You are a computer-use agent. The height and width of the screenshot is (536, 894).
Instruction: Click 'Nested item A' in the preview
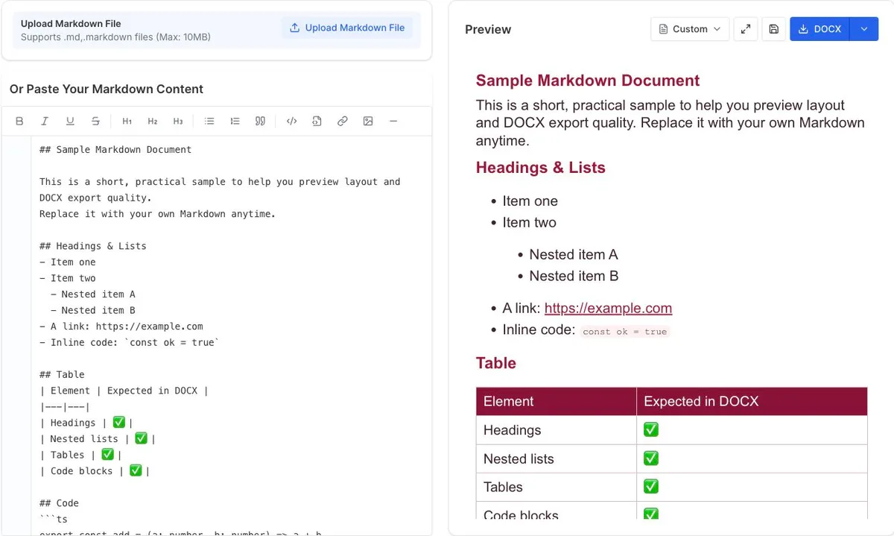pos(574,254)
